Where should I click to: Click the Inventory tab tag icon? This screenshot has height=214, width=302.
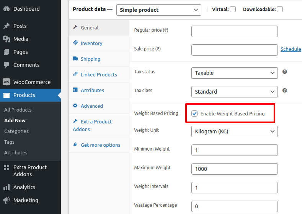pos(75,43)
